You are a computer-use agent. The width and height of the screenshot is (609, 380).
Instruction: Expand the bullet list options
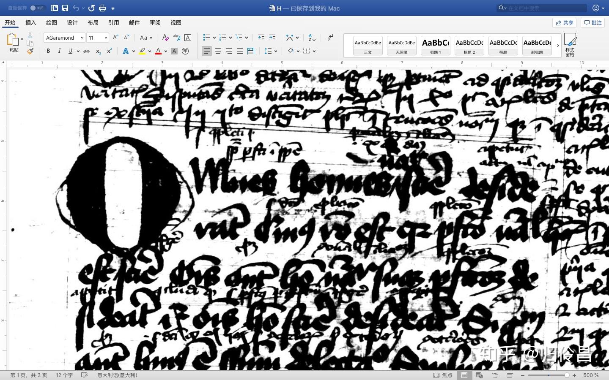click(214, 38)
